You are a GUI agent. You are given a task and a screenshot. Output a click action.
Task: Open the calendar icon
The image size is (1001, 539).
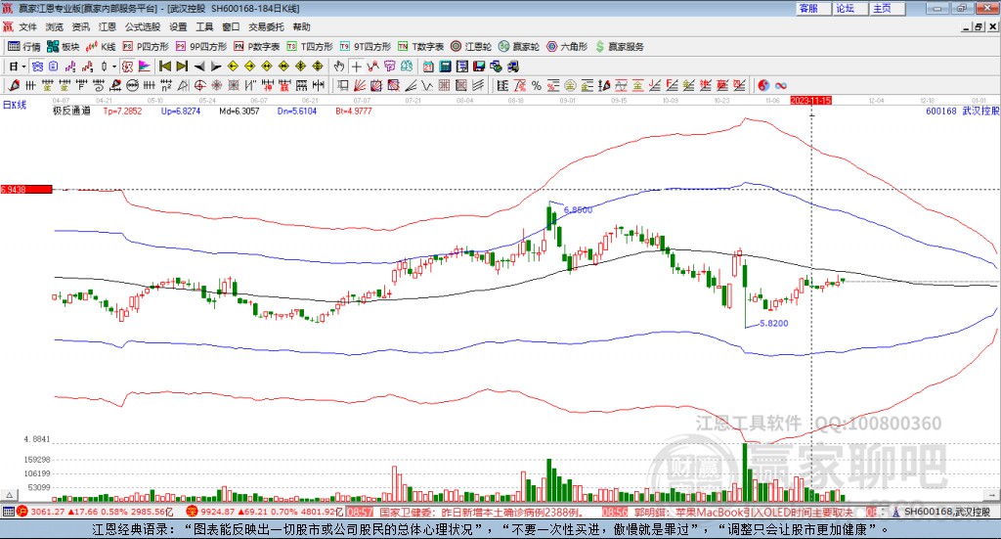point(428,67)
